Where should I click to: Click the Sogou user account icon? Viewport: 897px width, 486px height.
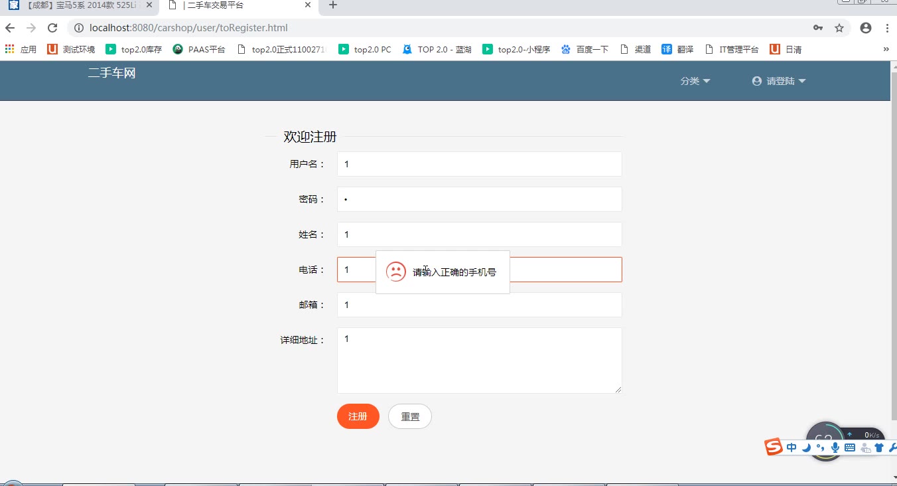point(865,448)
